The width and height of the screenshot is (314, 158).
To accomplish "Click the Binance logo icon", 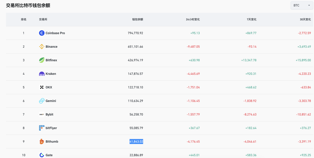I will click(42, 47).
